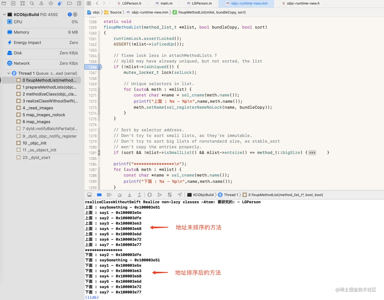The image size is (384, 300).
Task: Select the Debug navigator icon
Action: (x=60, y=3)
